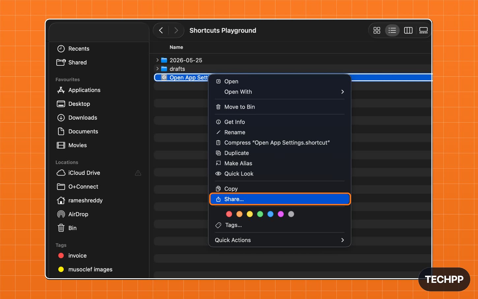478x299 pixels.
Task: Choose Share... from the context menu
Action: [280, 199]
